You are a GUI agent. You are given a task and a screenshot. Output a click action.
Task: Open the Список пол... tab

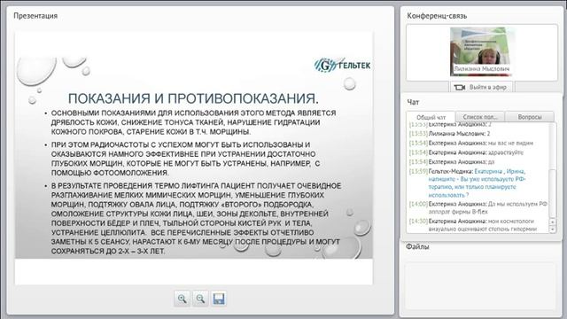(x=480, y=117)
